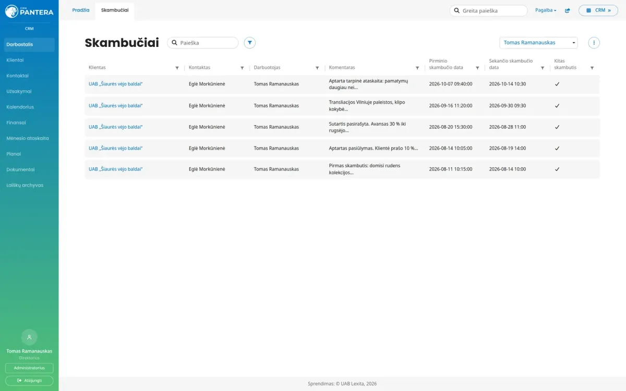Open the Sekančio skambučio data filter icon

click(x=543, y=68)
